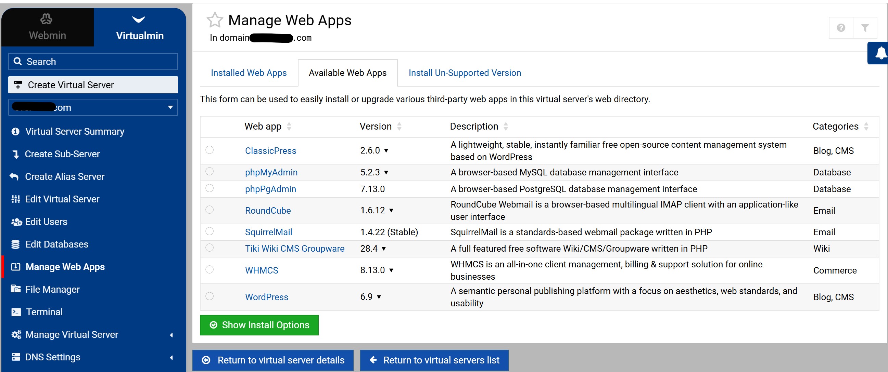Open the notifications bell icon
The image size is (888, 372).
point(880,53)
